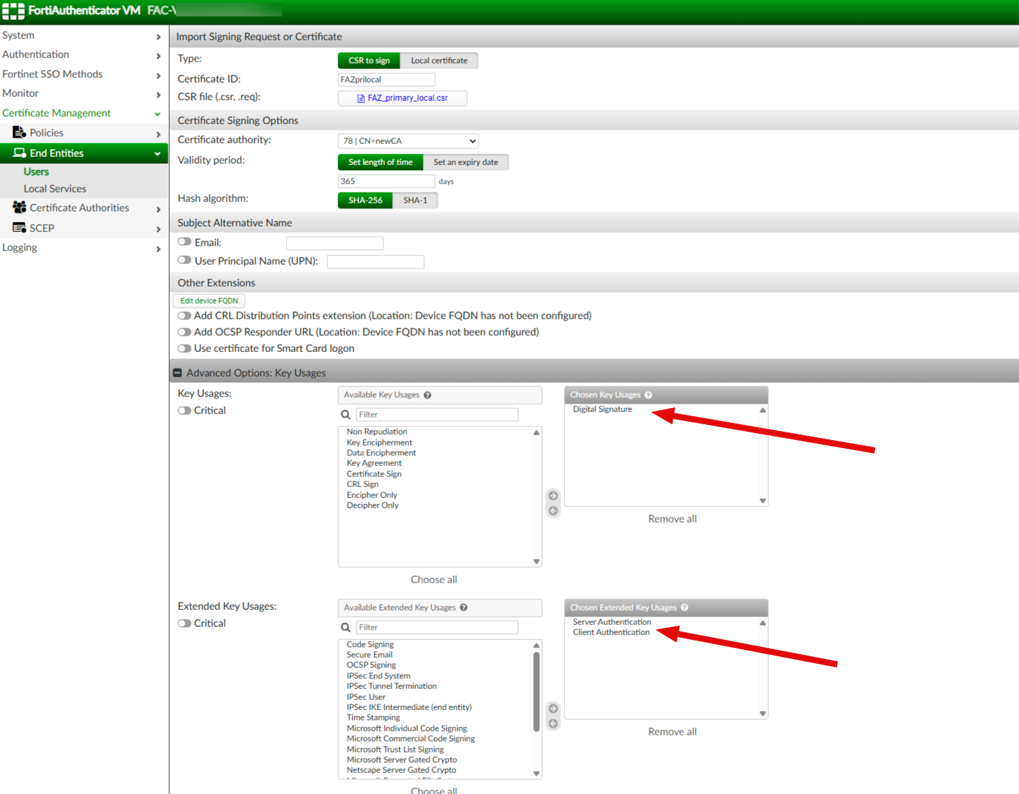Click the Available Key Usages help icon
This screenshot has height=794, width=1019.
coord(427,395)
